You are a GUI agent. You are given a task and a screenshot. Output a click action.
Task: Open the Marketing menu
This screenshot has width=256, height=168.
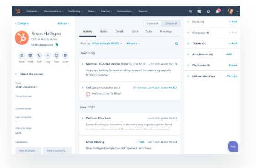point(75,11)
